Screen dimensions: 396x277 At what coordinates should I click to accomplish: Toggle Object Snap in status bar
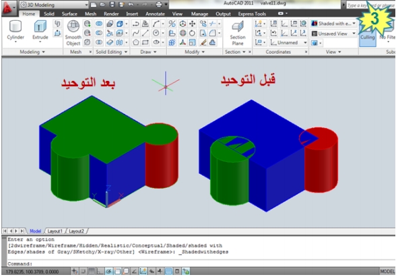coord(117,272)
